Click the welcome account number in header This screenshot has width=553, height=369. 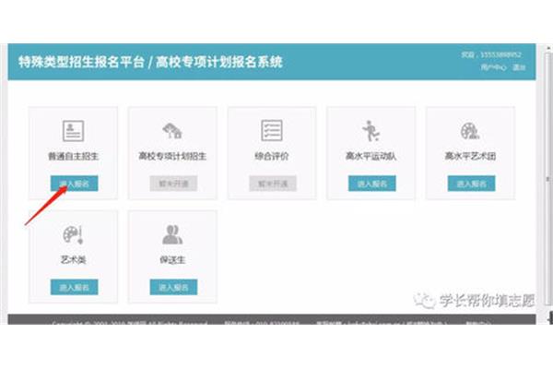click(x=500, y=54)
